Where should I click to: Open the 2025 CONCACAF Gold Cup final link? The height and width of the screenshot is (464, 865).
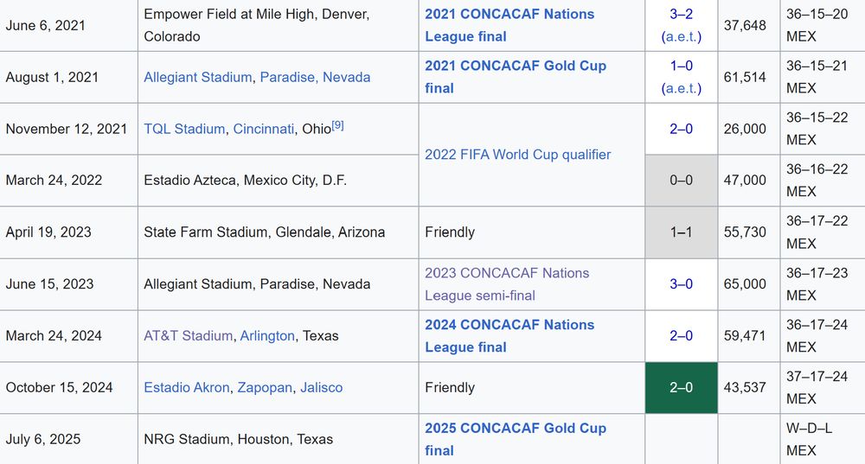(516, 440)
